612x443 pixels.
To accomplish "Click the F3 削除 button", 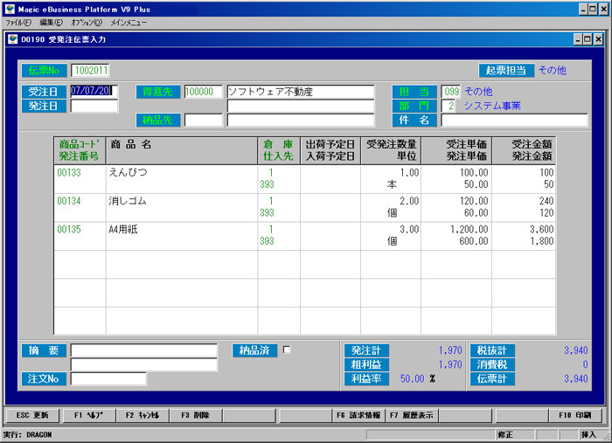I will 195,415.
